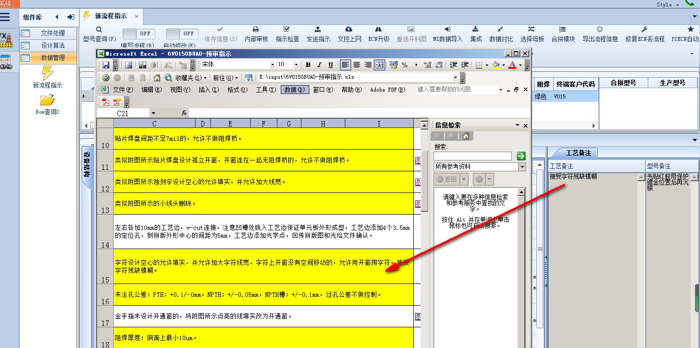Select 设计算法 in the component library
This screenshot has width=700, height=348.
coord(49,45)
